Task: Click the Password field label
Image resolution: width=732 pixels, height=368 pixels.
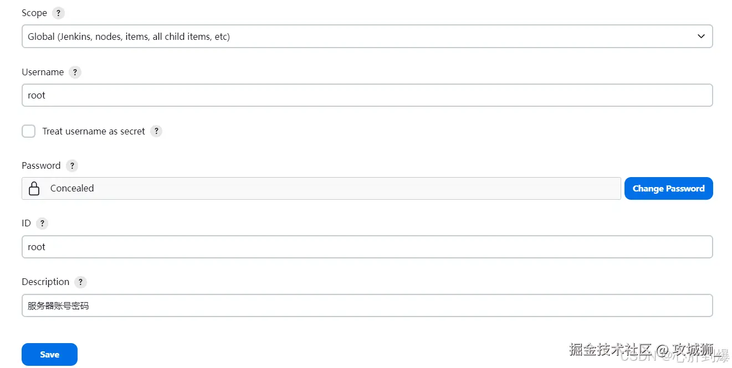Action: [41, 165]
